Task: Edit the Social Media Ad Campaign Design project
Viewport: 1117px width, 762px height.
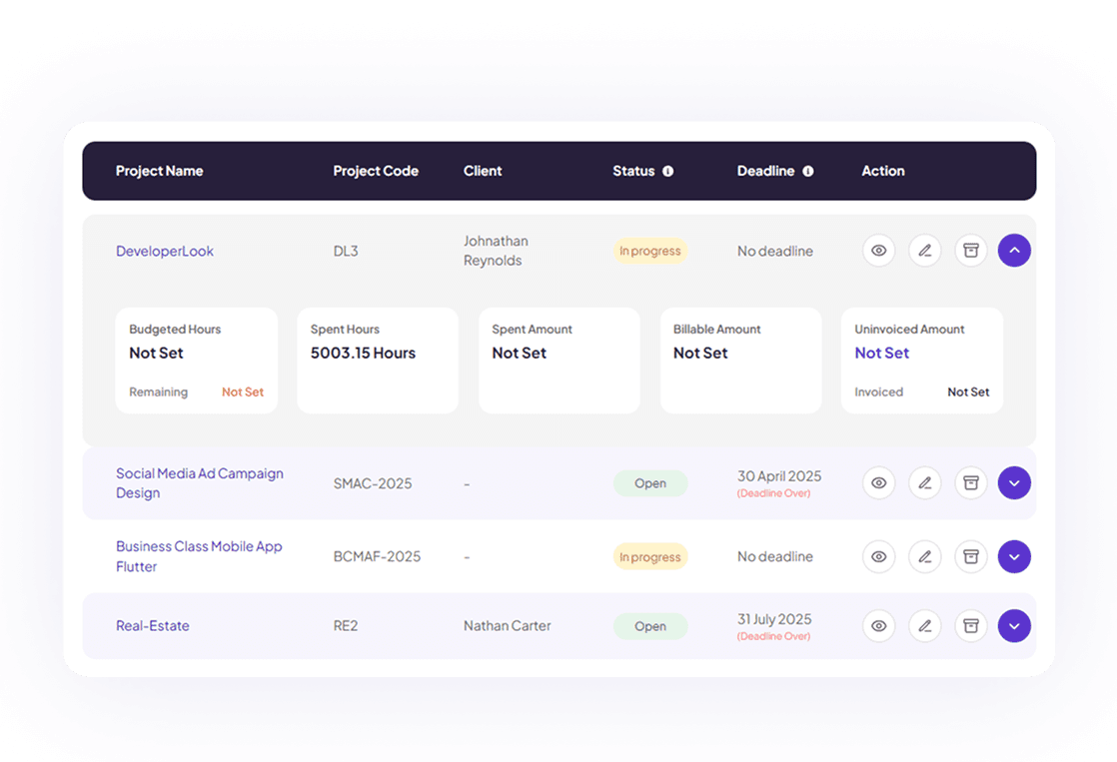Action: (x=924, y=483)
